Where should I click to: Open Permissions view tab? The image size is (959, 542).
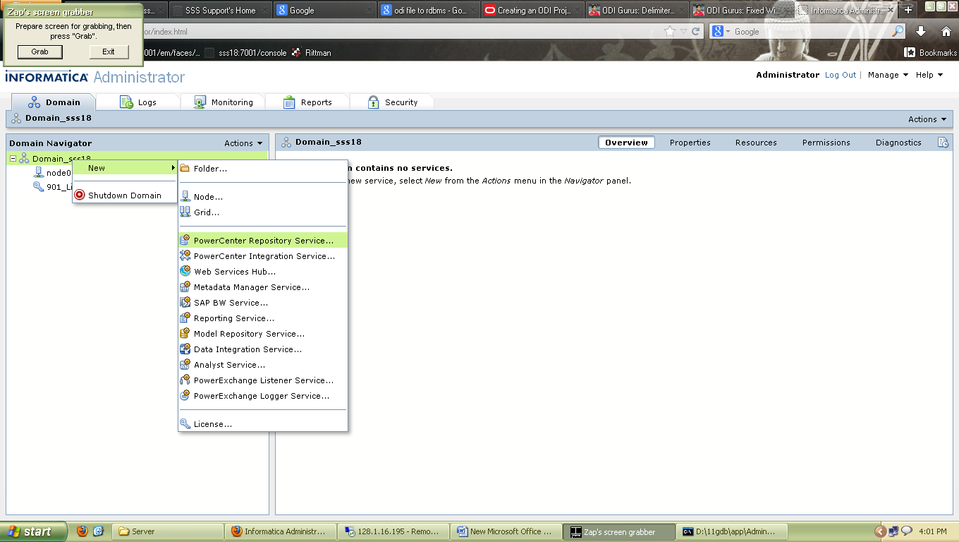click(826, 143)
